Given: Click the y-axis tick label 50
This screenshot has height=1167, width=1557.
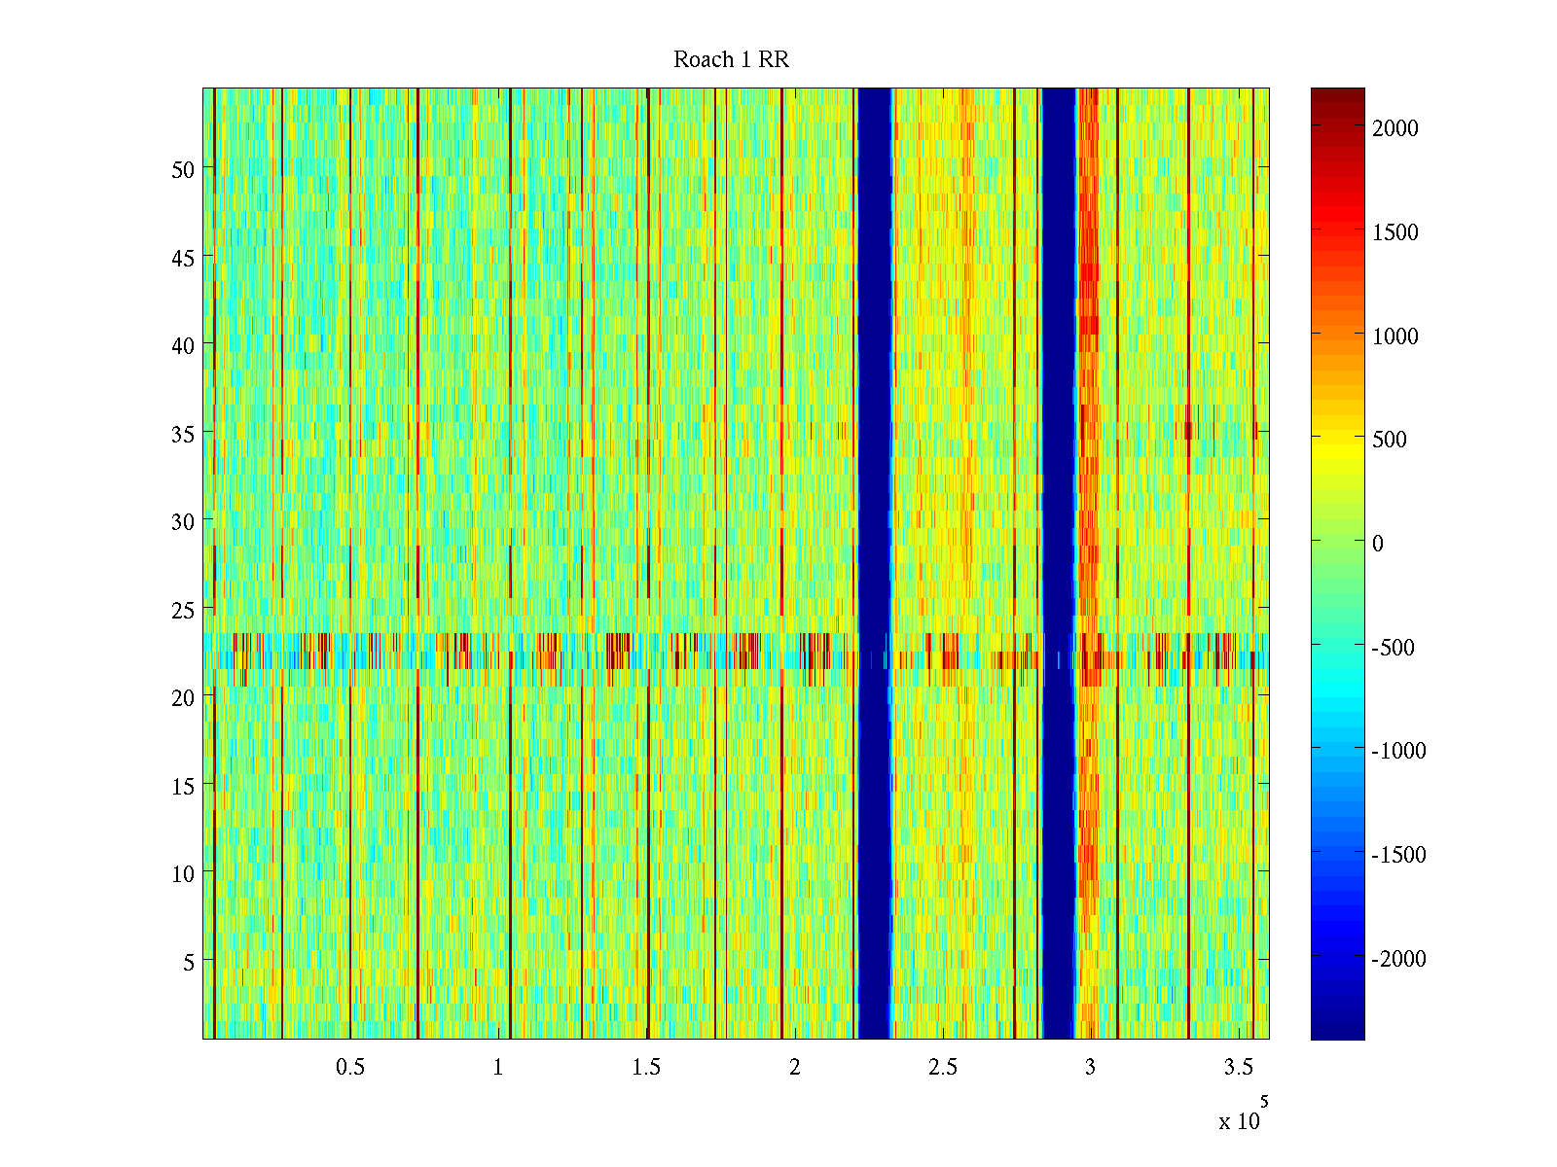Looking at the screenshot, I should 182,169.
